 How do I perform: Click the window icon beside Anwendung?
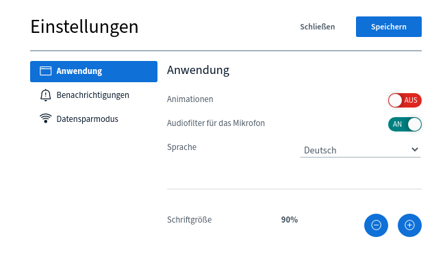click(x=45, y=71)
